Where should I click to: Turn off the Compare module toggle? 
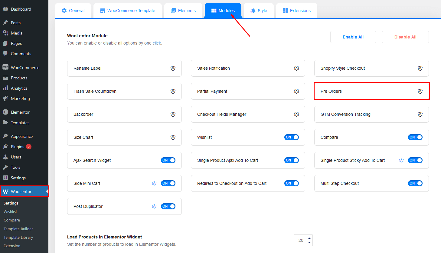tap(415, 137)
